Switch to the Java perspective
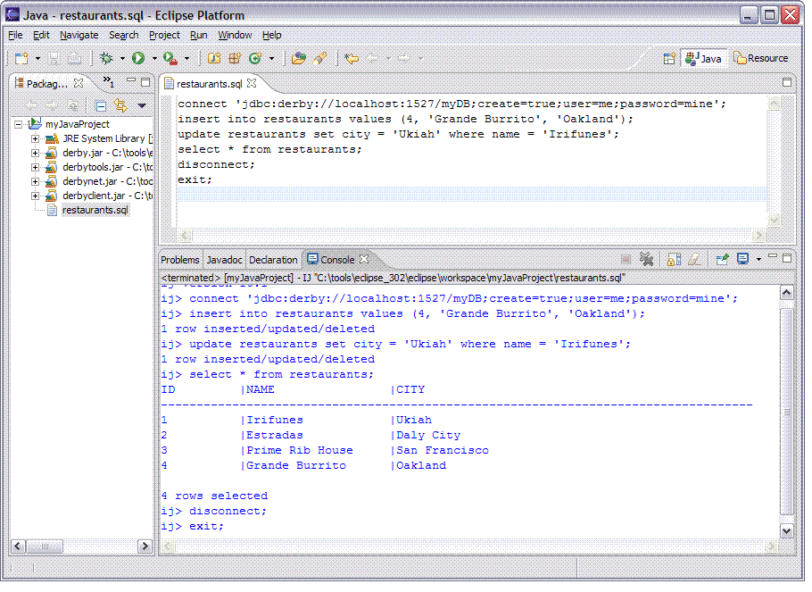The width and height of the screenshot is (812, 592). click(x=703, y=58)
